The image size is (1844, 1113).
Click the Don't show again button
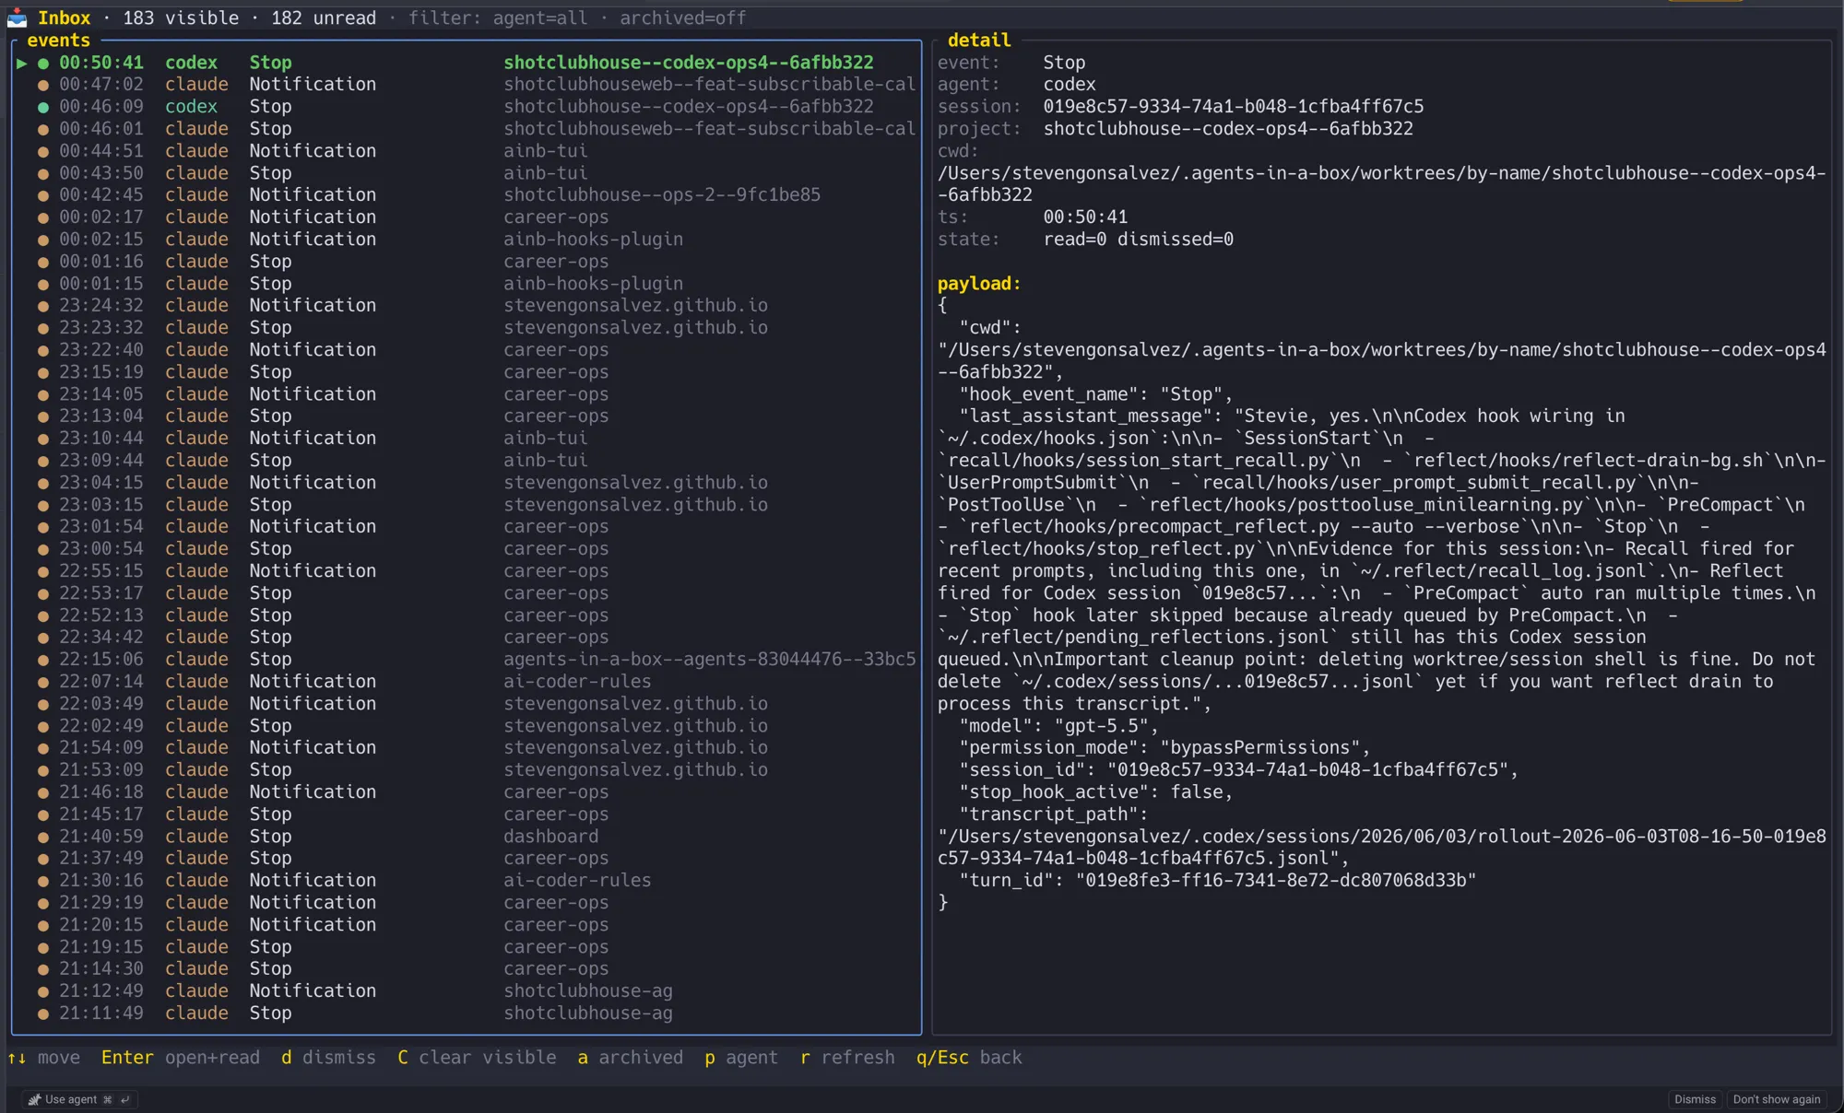pyautogui.click(x=1777, y=1099)
